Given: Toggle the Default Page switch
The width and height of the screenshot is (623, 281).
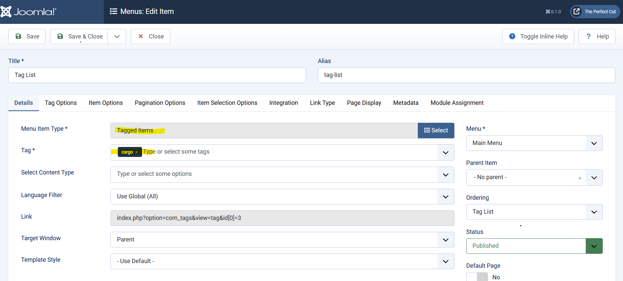Looking at the screenshot, I should point(477,277).
